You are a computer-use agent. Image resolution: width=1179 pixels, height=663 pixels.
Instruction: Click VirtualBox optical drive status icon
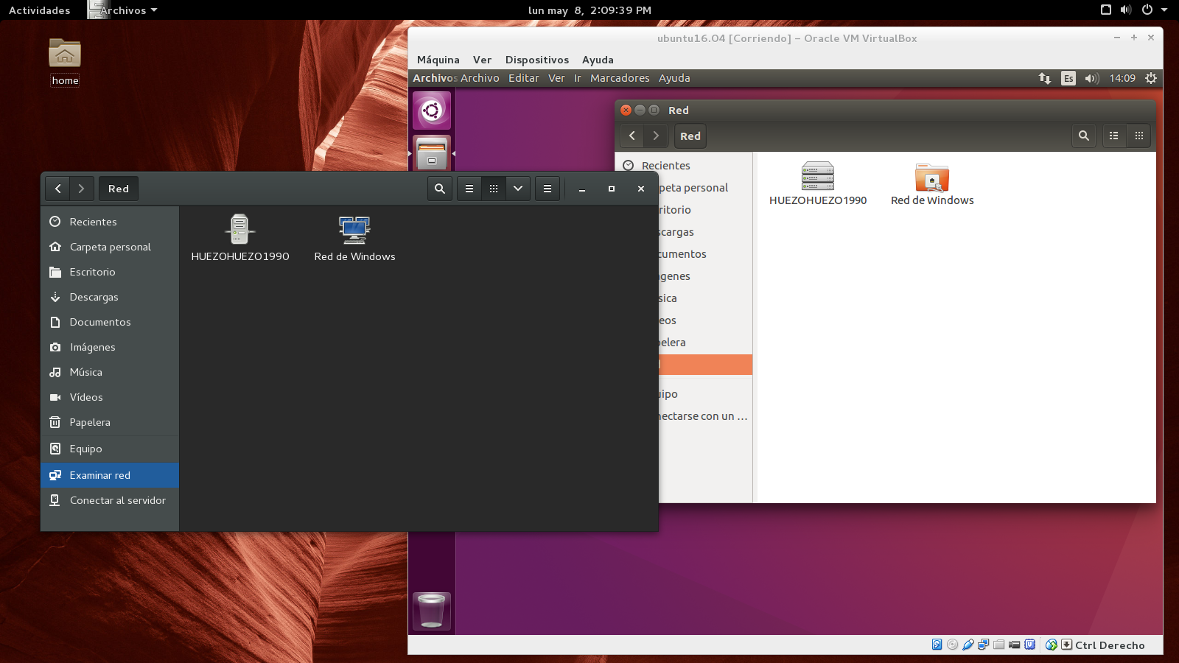point(953,645)
